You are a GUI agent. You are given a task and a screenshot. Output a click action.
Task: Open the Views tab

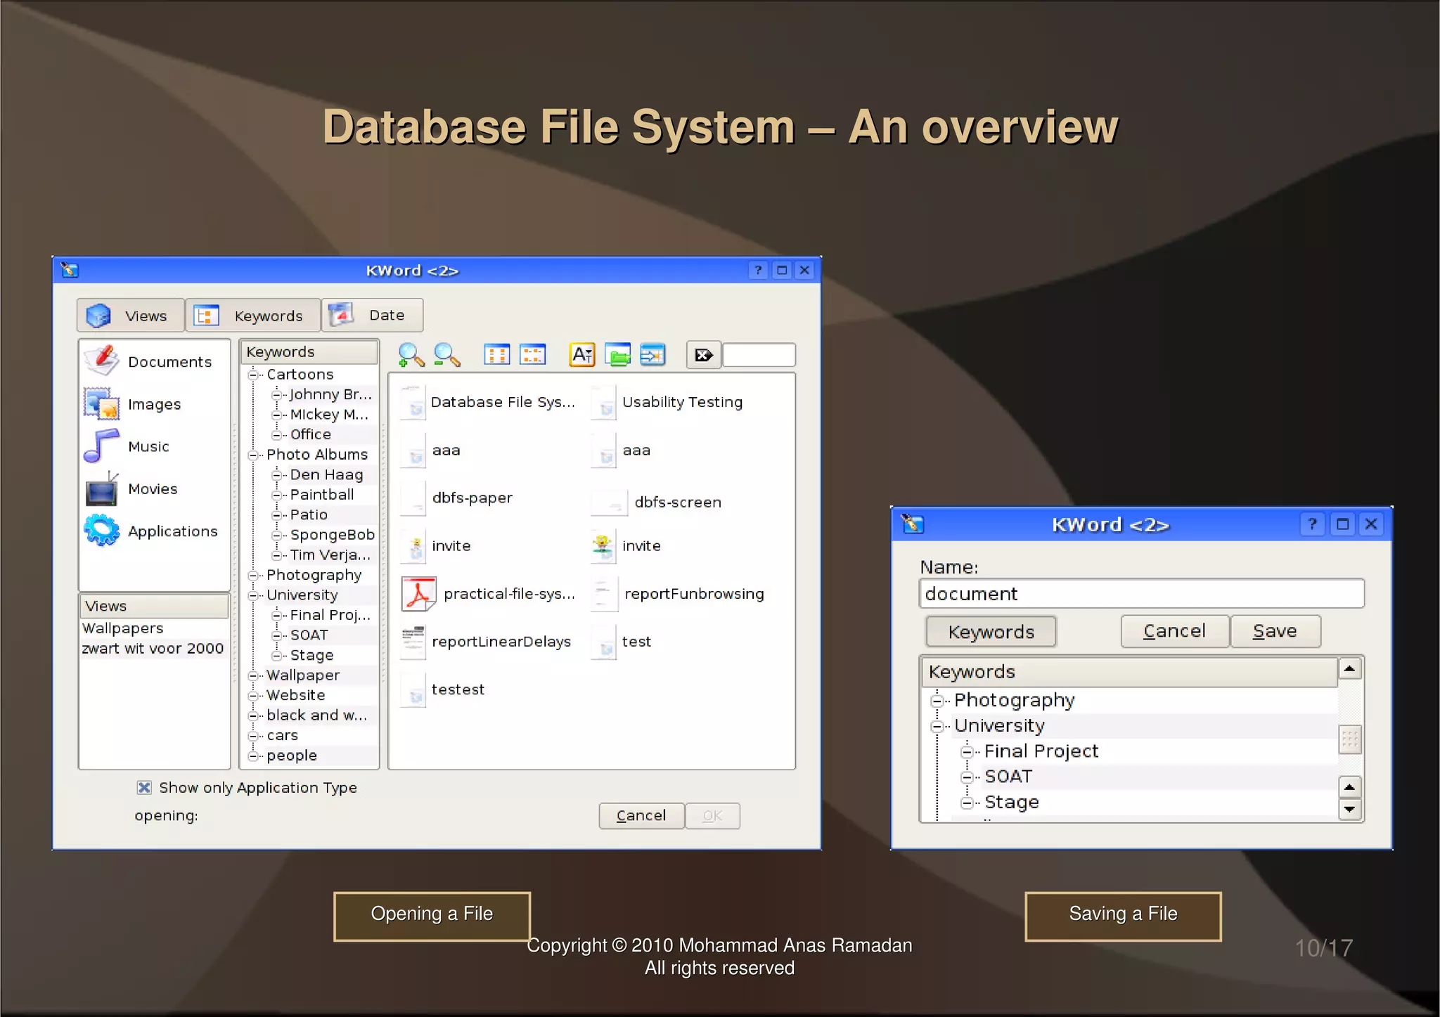(131, 316)
